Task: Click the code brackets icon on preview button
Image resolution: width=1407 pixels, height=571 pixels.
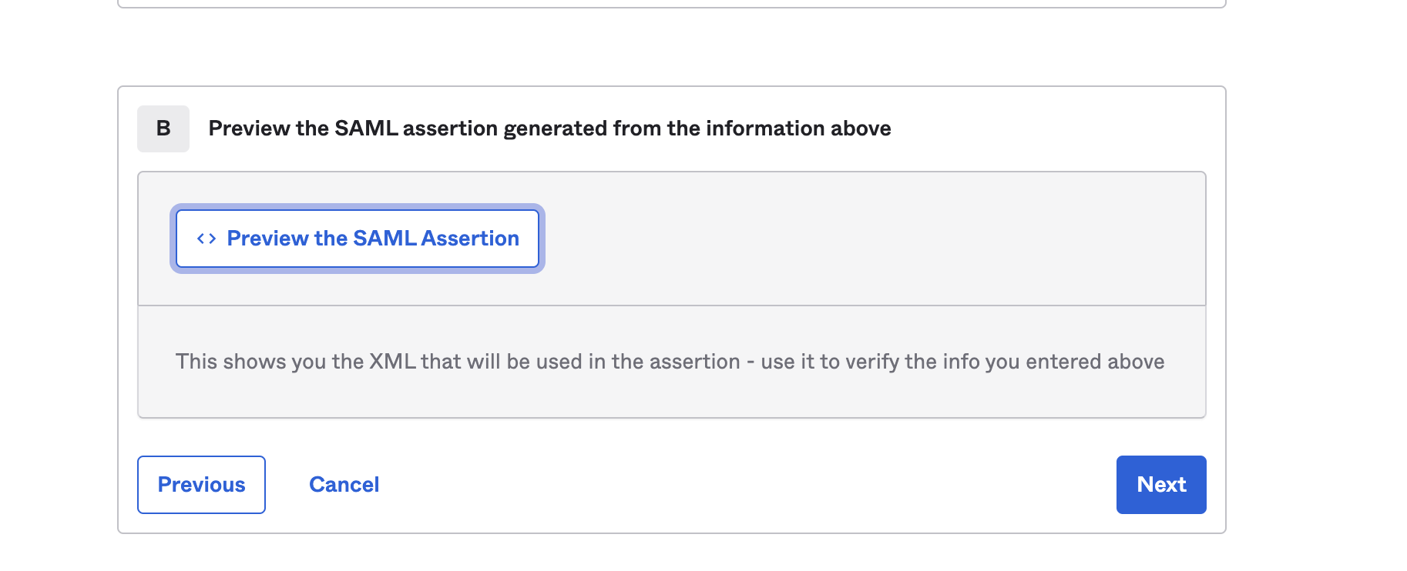Action: 206,239
